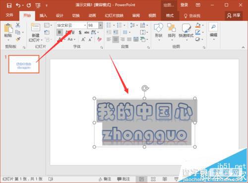Cut the selected text with scissors icon
The image size is (248, 183).
tap(18, 25)
